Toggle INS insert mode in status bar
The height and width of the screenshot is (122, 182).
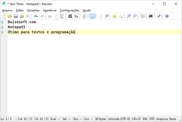(x=145, y=119)
